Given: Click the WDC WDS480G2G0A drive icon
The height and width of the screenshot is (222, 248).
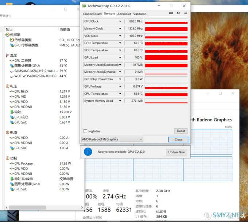Looking at the screenshot, I should point(12,77).
